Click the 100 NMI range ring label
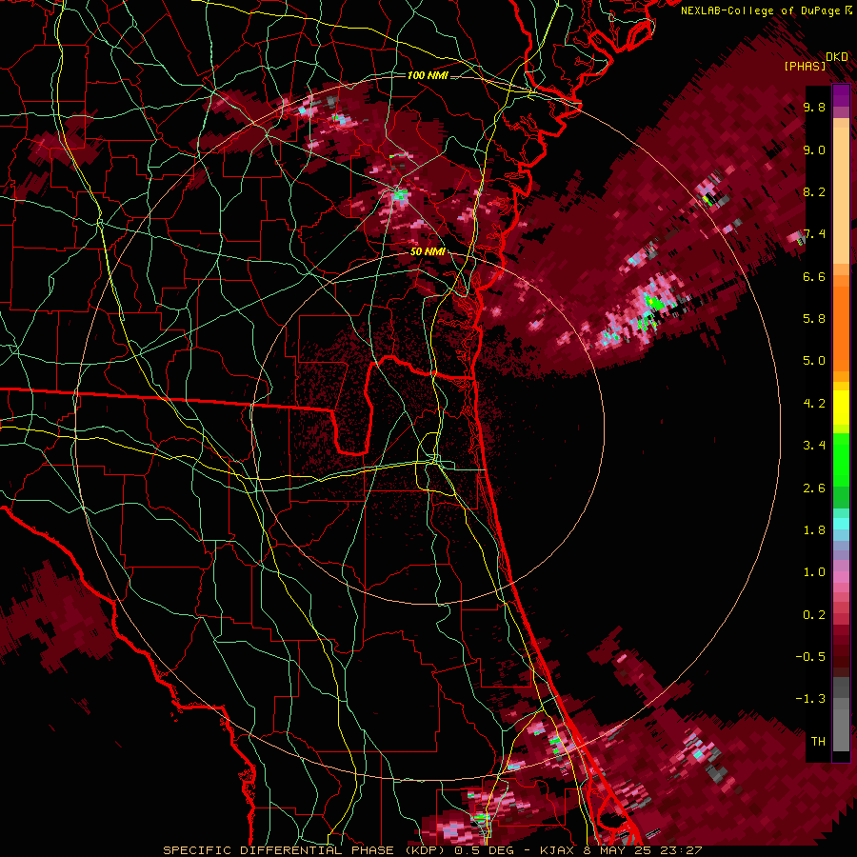 [428, 75]
